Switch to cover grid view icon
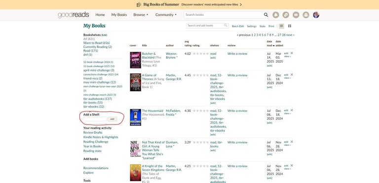This screenshot has width=379, height=183. [290, 26]
